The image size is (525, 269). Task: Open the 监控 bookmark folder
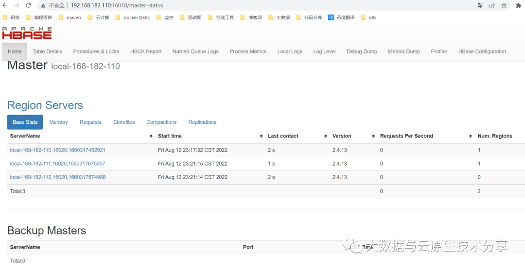tap(165, 18)
